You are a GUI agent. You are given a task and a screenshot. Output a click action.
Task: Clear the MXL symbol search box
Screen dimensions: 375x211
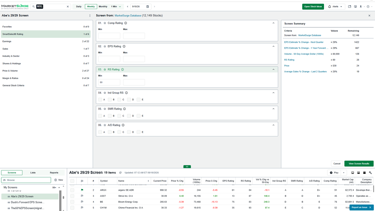click(68, 7)
